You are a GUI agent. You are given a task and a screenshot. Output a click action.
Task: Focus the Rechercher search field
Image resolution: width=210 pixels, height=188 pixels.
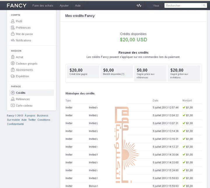[183, 6]
